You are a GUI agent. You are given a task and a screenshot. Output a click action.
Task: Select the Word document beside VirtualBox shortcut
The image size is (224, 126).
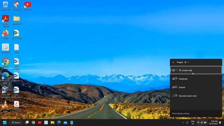[x=16, y=92]
